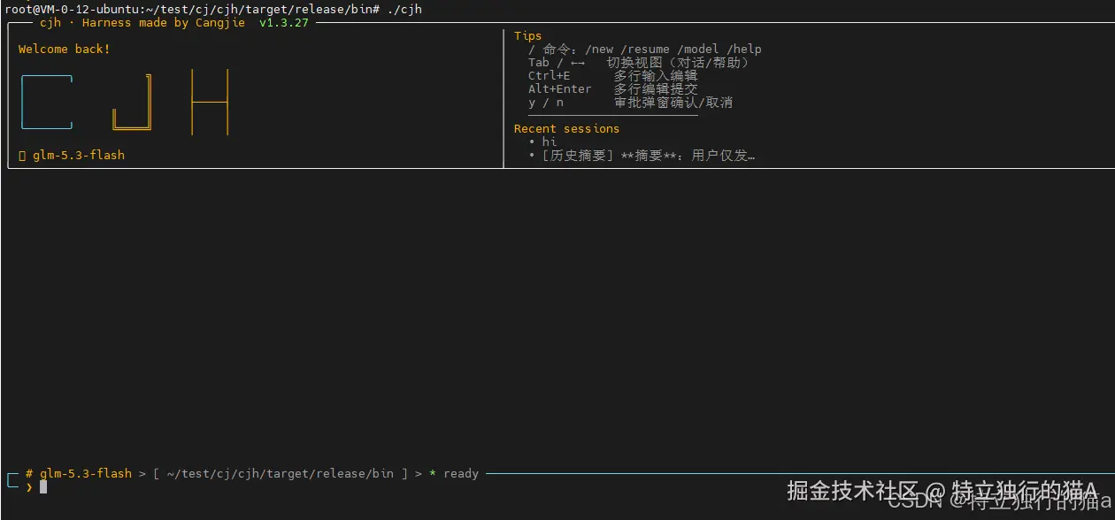Click the orange letter H logo
The image size is (1115, 520).
click(210, 103)
